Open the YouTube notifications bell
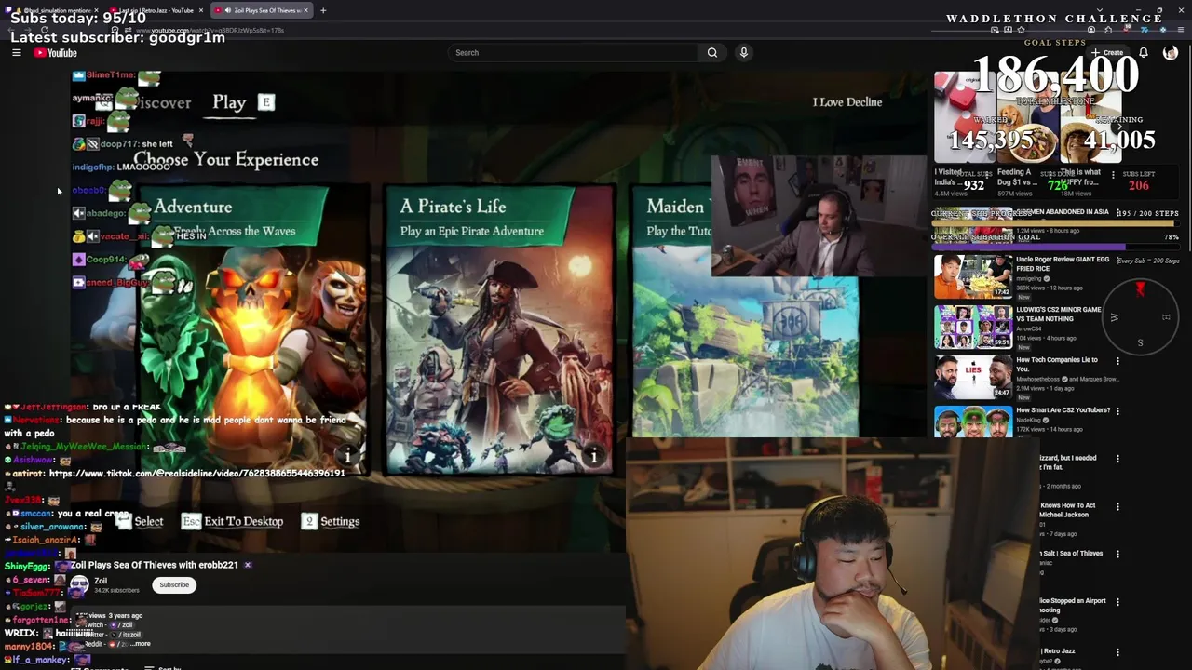Screen dimensions: 1192x670 coord(1144,53)
